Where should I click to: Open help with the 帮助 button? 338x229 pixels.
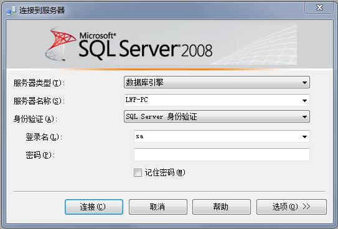tap(222, 207)
